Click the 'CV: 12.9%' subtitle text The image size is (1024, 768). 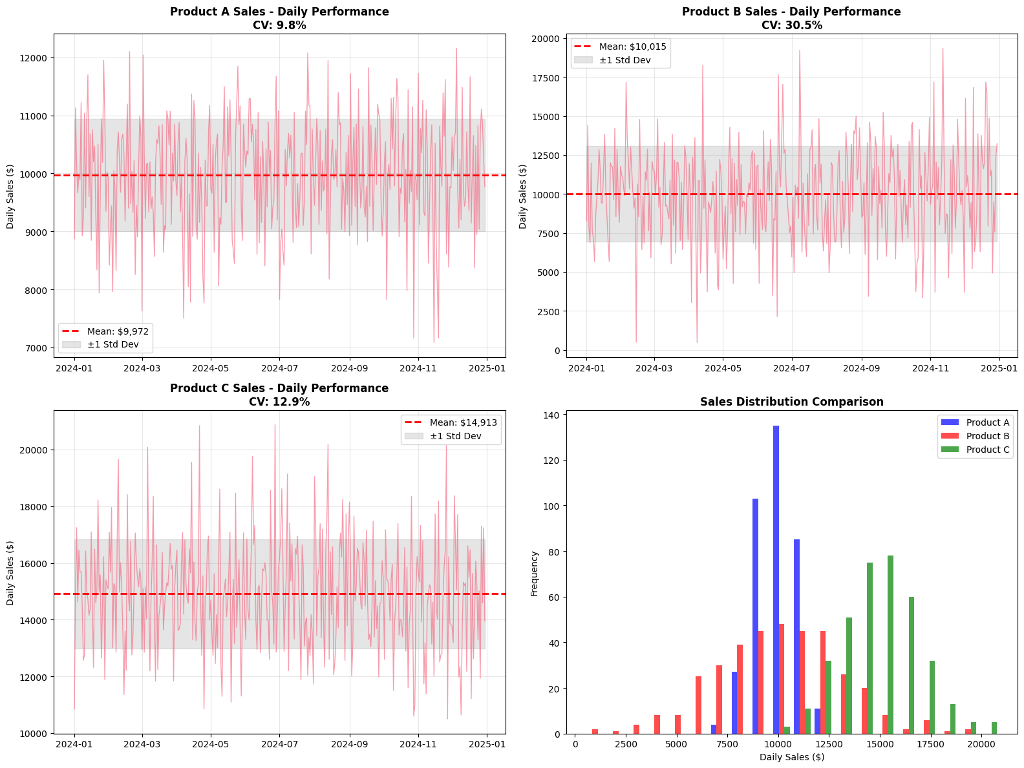(x=279, y=402)
